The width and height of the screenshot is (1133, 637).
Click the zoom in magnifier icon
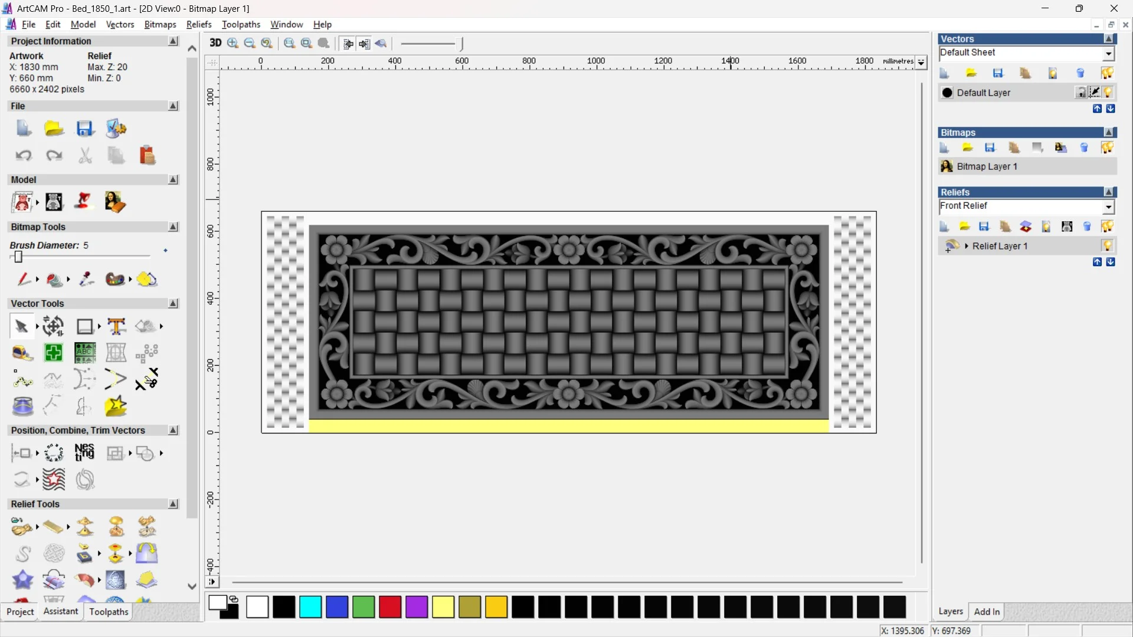point(233,43)
